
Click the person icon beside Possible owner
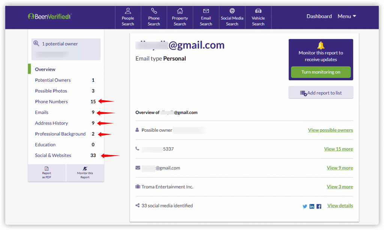tap(137, 130)
